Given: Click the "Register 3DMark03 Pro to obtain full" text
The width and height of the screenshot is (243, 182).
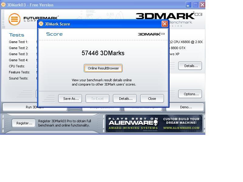Looking at the screenshot, I should pyautogui.click(x=65, y=121).
